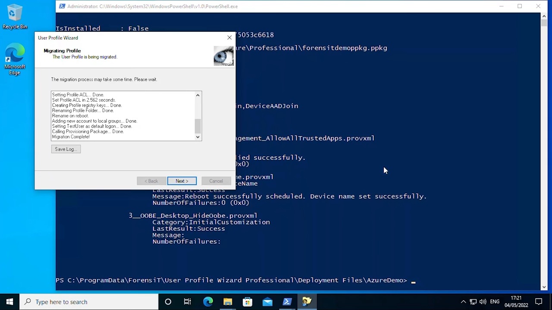Switch to User Profile Wizard taskbar icon
Image resolution: width=552 pixels, height=310 pixels.
pyautogui.click(x=307, y=302)
